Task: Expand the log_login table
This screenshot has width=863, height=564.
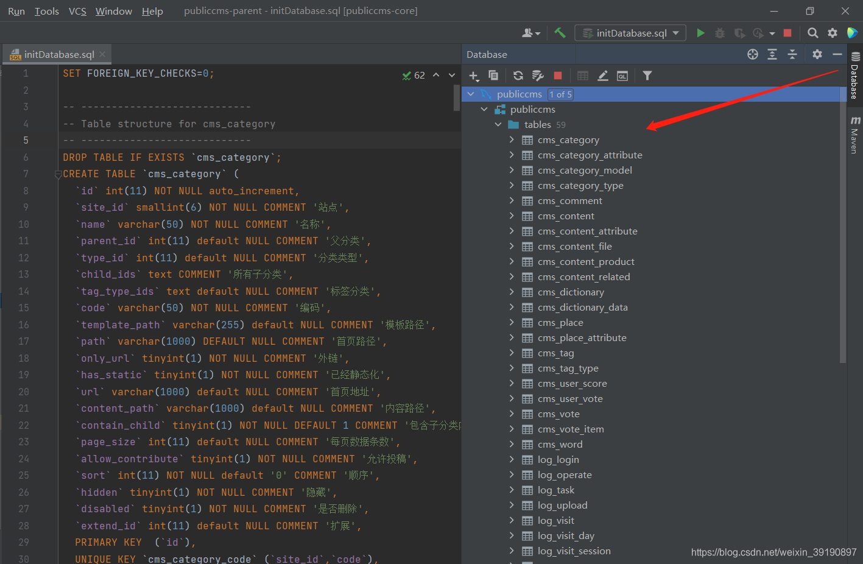Action: tap(512, 459)
